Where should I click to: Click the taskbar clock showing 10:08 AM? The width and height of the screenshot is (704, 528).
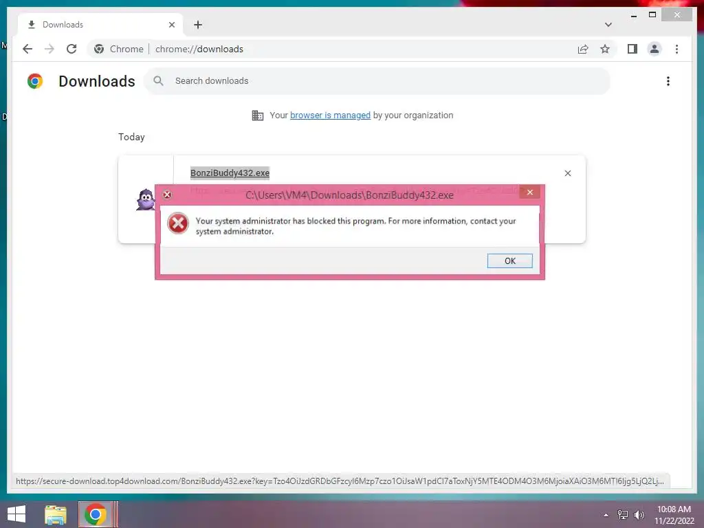[x=674, y=515]
